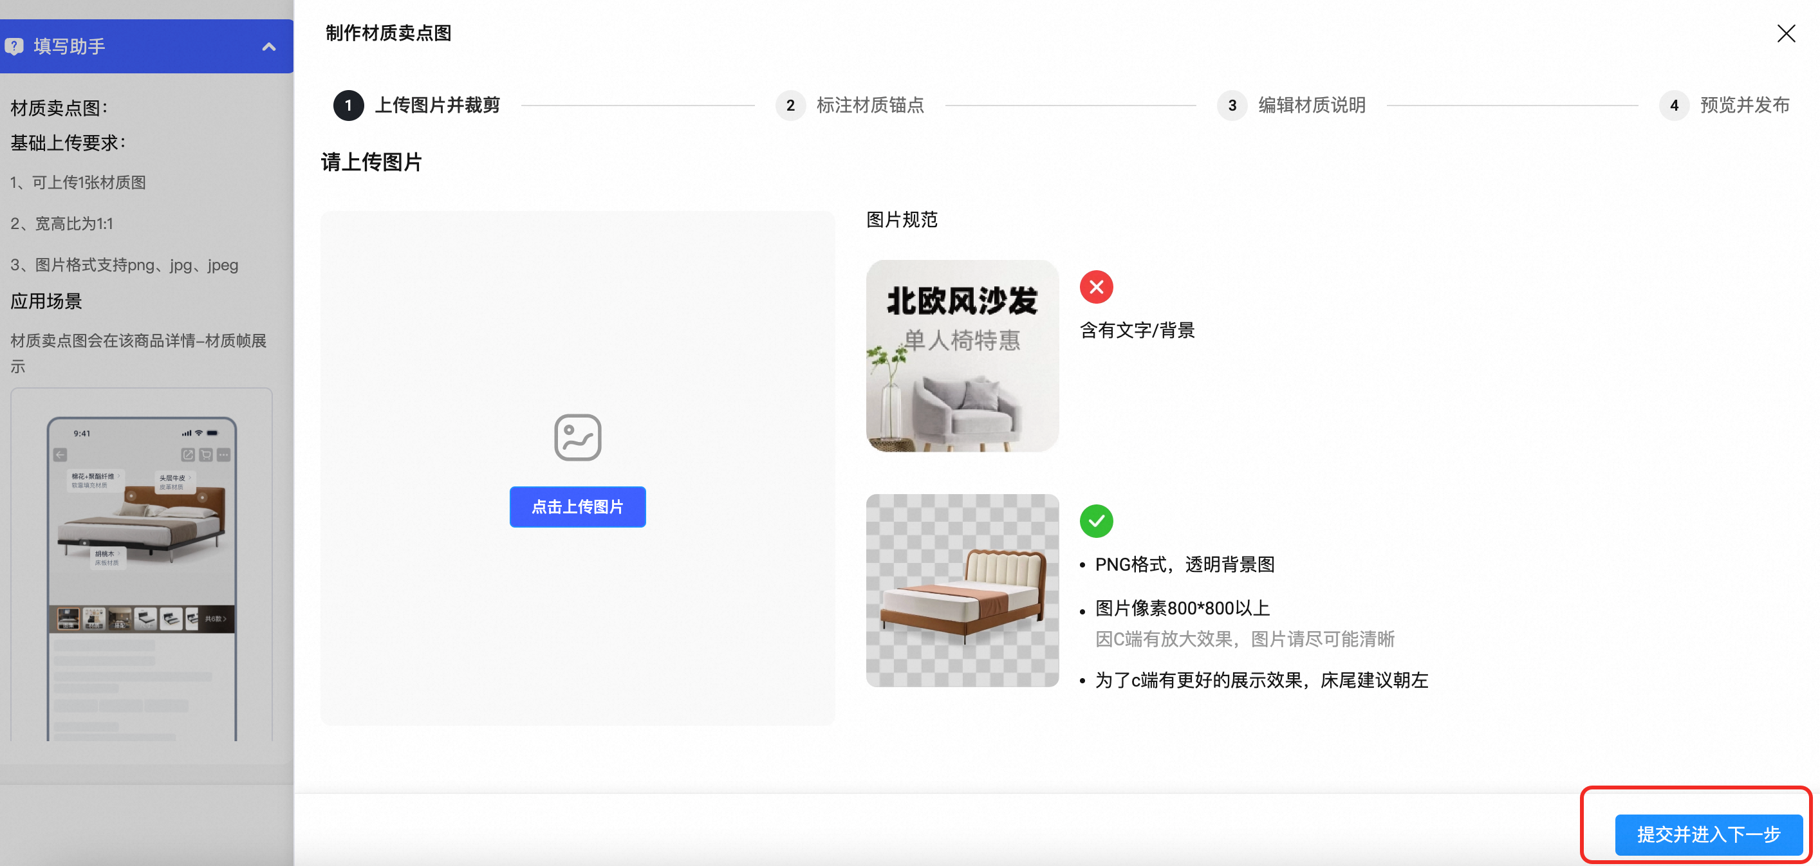Image resolution: width=1820 pixels, height=866 pixels.
Task: Collapse the 填写助手 panel chevron
Action: click(x=268, y=46)
